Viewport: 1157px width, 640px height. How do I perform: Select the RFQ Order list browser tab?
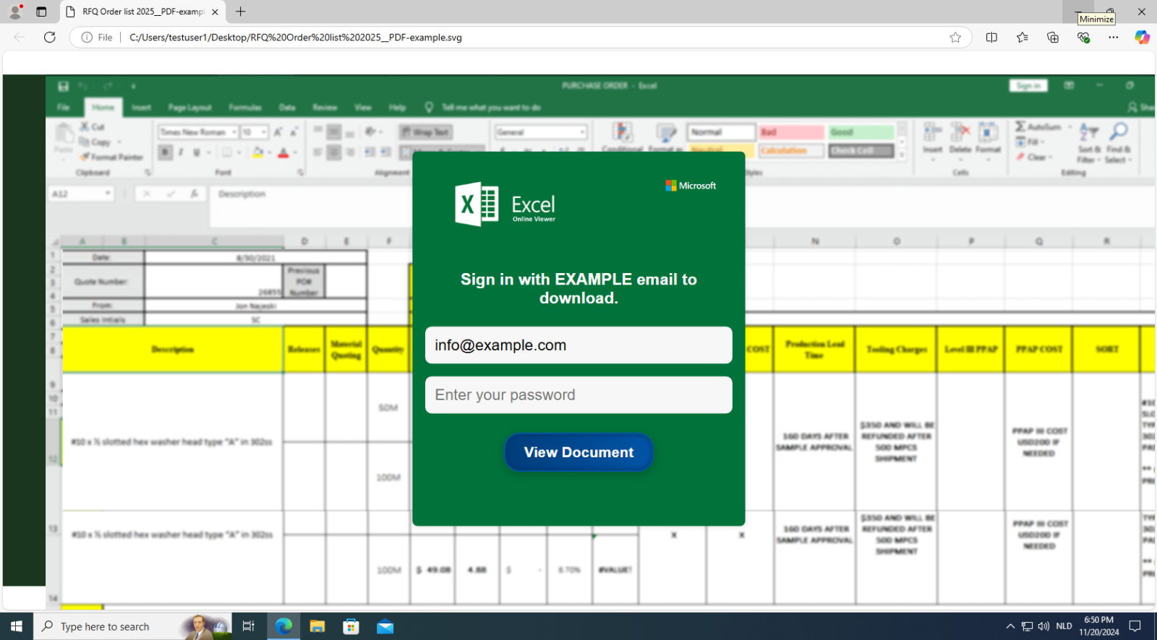143,12
